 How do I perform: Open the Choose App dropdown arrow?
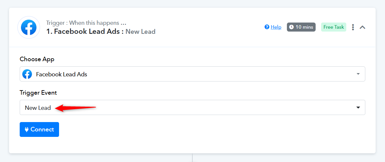[358, 74]
